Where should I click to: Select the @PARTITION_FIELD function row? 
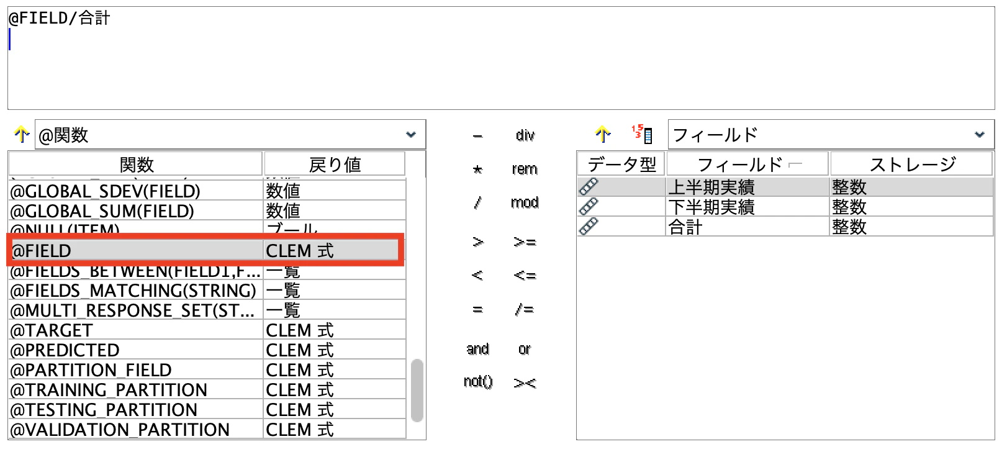[x=207, y=369]
